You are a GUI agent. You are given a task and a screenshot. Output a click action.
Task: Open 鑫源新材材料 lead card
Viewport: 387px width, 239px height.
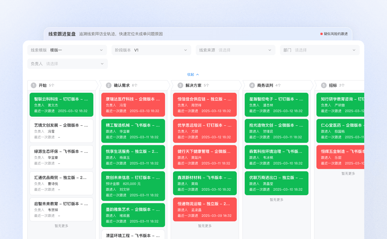(x=205, y=183)
